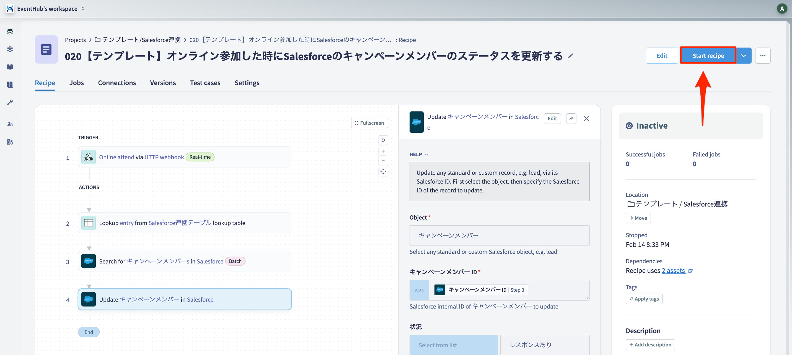The height and width of the screenshot is (355, 792).
Task: Click the Workato logo in top bar
Action: (x=10, y=9)
